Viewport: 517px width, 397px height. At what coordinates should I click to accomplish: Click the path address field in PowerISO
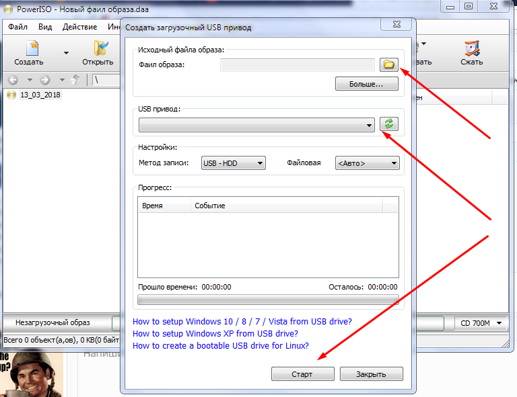coord(106,79)
